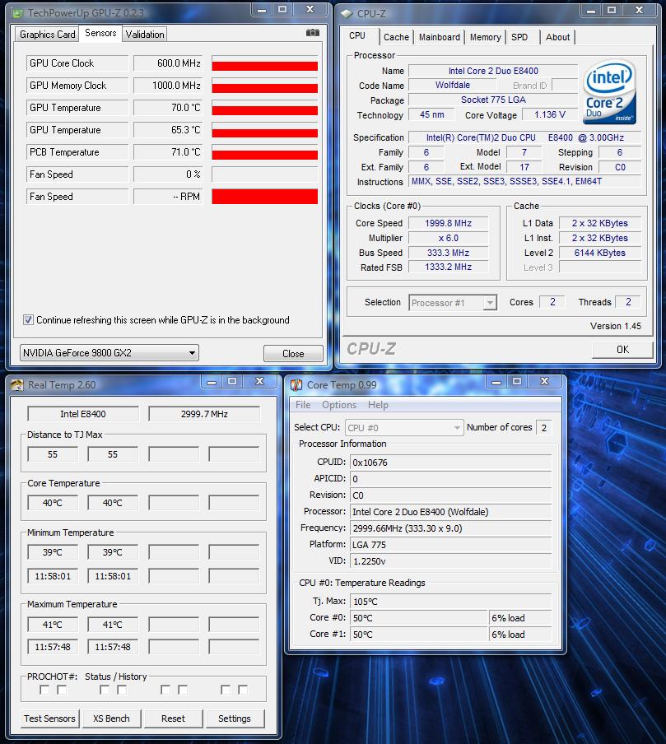Viewport: 666px width, 744px height.
Task: Click the Level 2 cache 6144 KBytes value
Action: pyautogui.click(x=600, y=253)
